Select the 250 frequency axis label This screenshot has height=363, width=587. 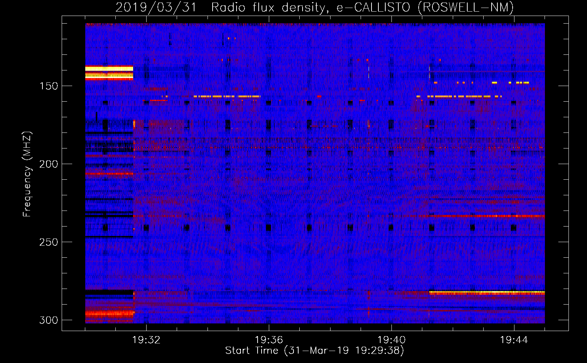point(49,242)
